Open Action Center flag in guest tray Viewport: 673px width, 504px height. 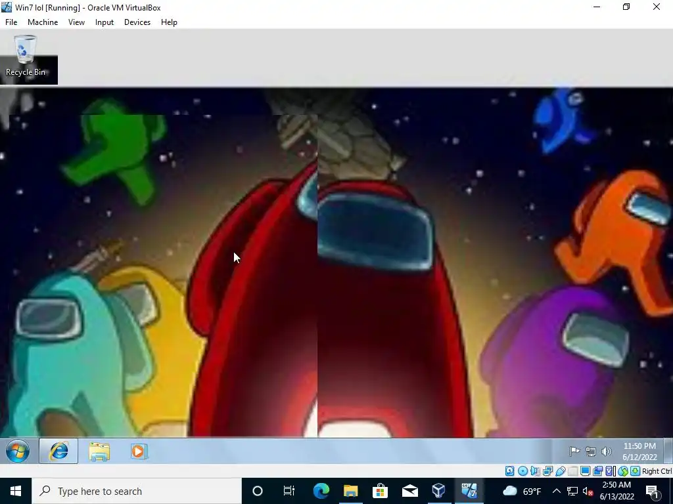point(574,451)
